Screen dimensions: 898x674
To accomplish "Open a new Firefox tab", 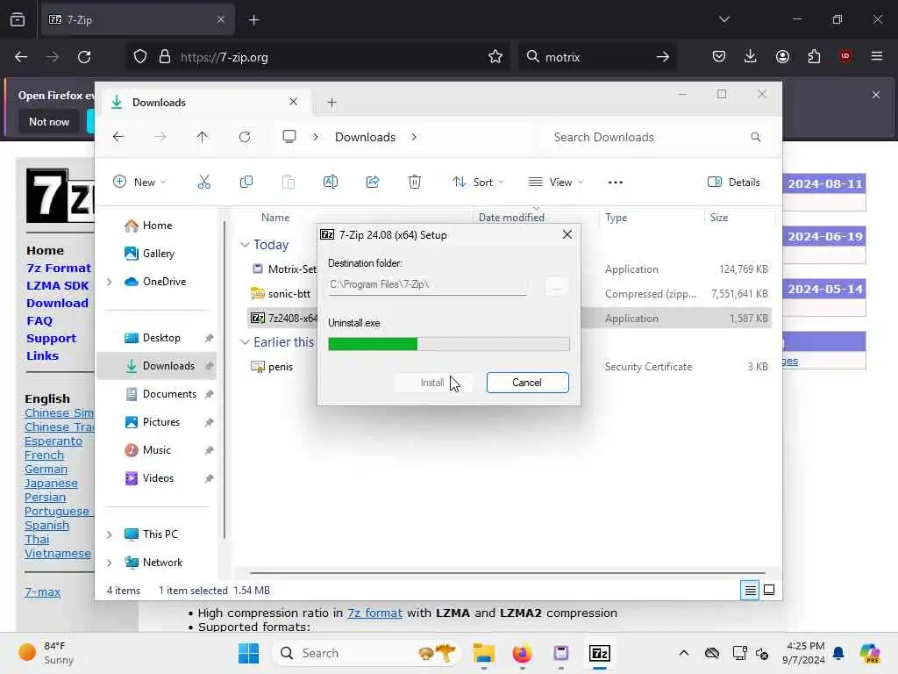I will pos(254,19).
